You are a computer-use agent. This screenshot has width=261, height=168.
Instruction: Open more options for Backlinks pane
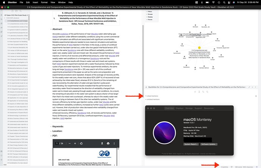[255, 87]
